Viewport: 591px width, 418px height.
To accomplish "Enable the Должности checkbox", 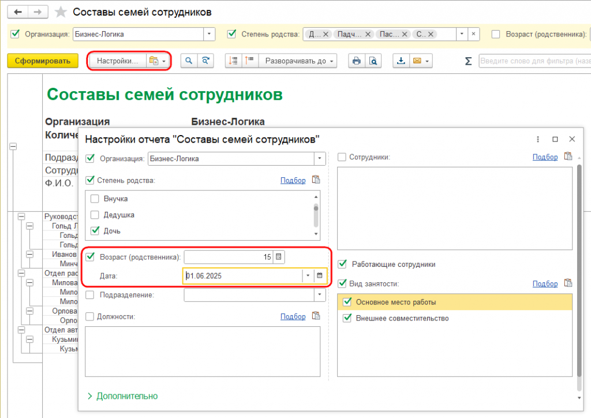I will point(89,316).
